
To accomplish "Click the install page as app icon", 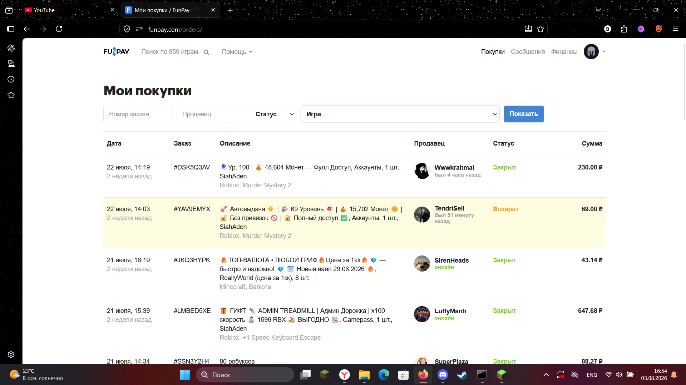I will [x=528, y=29].
